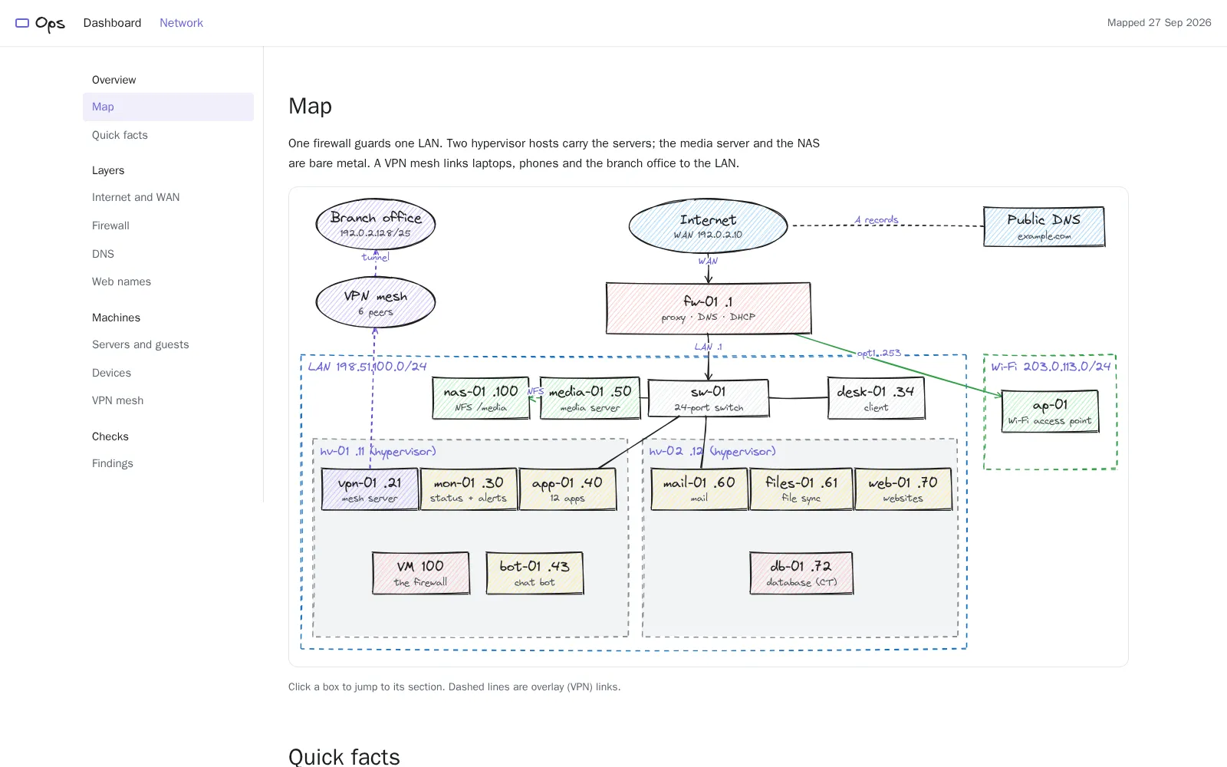Open Internet and WAN layer link
1227x767 pixels.
(136, 197)
